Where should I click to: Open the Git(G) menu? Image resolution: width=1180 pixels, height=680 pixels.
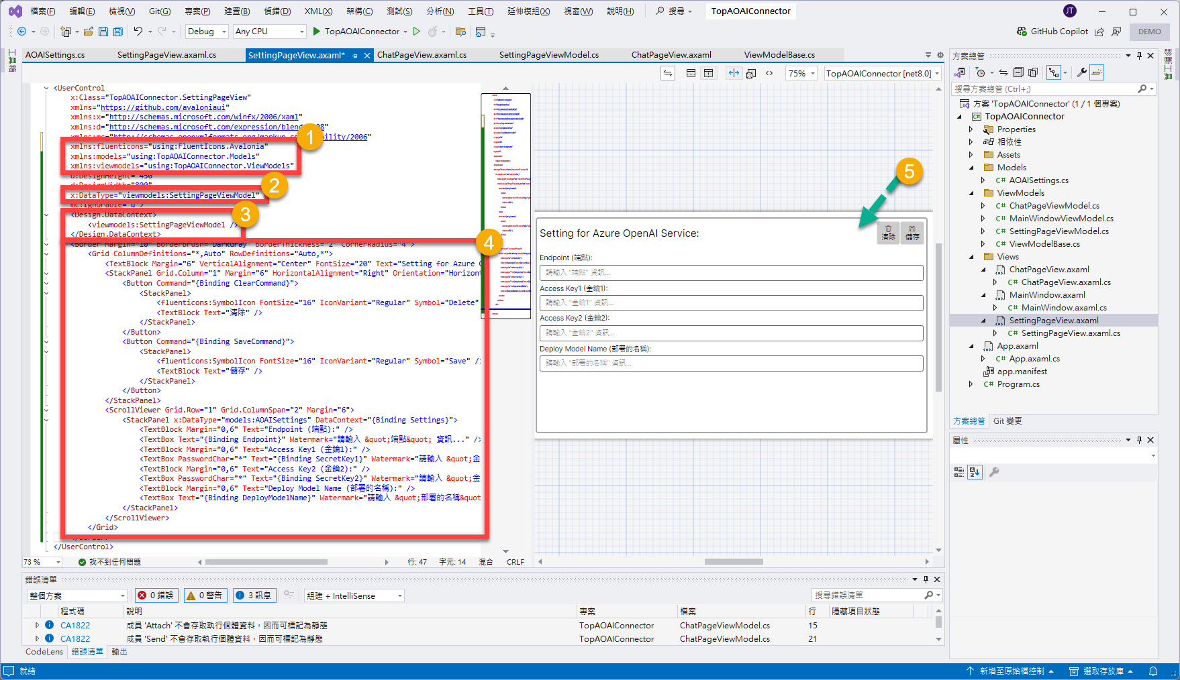[x=160, y=11]
